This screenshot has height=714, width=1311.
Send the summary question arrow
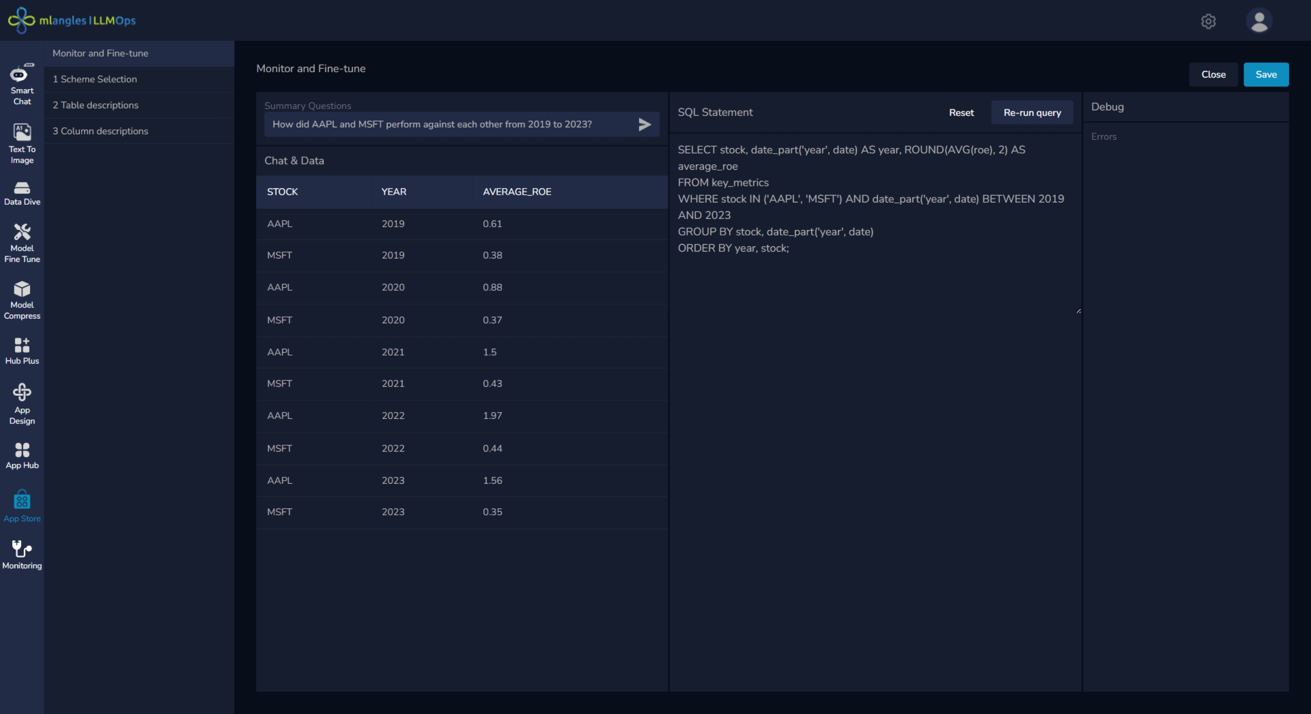[644, 124]
